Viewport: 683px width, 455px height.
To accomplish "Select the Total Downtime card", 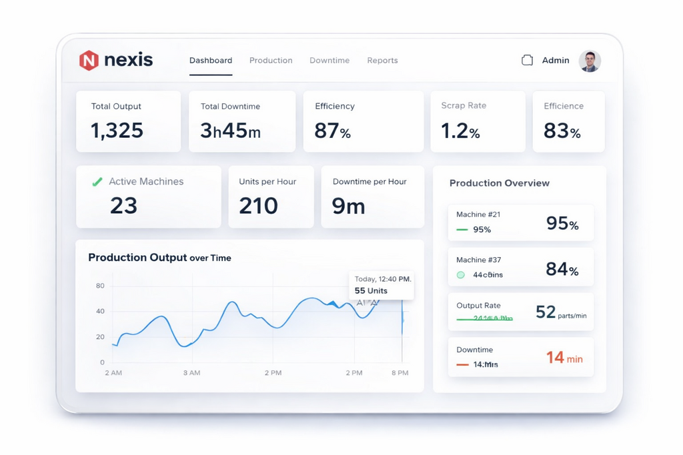I will coord(241,121).
